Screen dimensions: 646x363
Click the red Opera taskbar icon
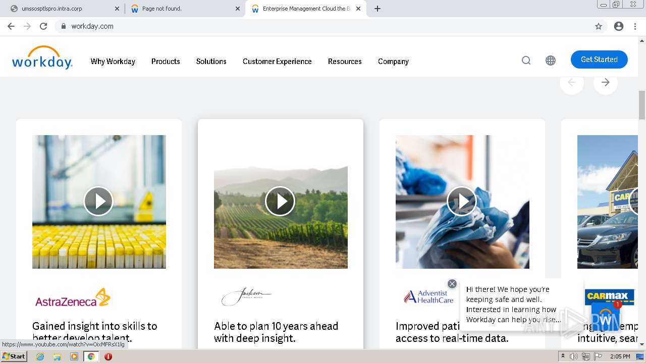pyautogui.click(x=108, y=356)
